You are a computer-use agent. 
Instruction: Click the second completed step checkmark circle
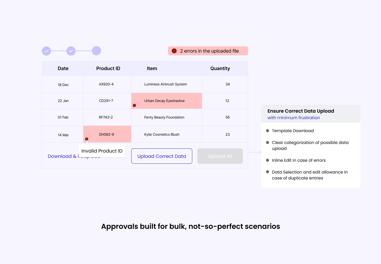point(71,51)
